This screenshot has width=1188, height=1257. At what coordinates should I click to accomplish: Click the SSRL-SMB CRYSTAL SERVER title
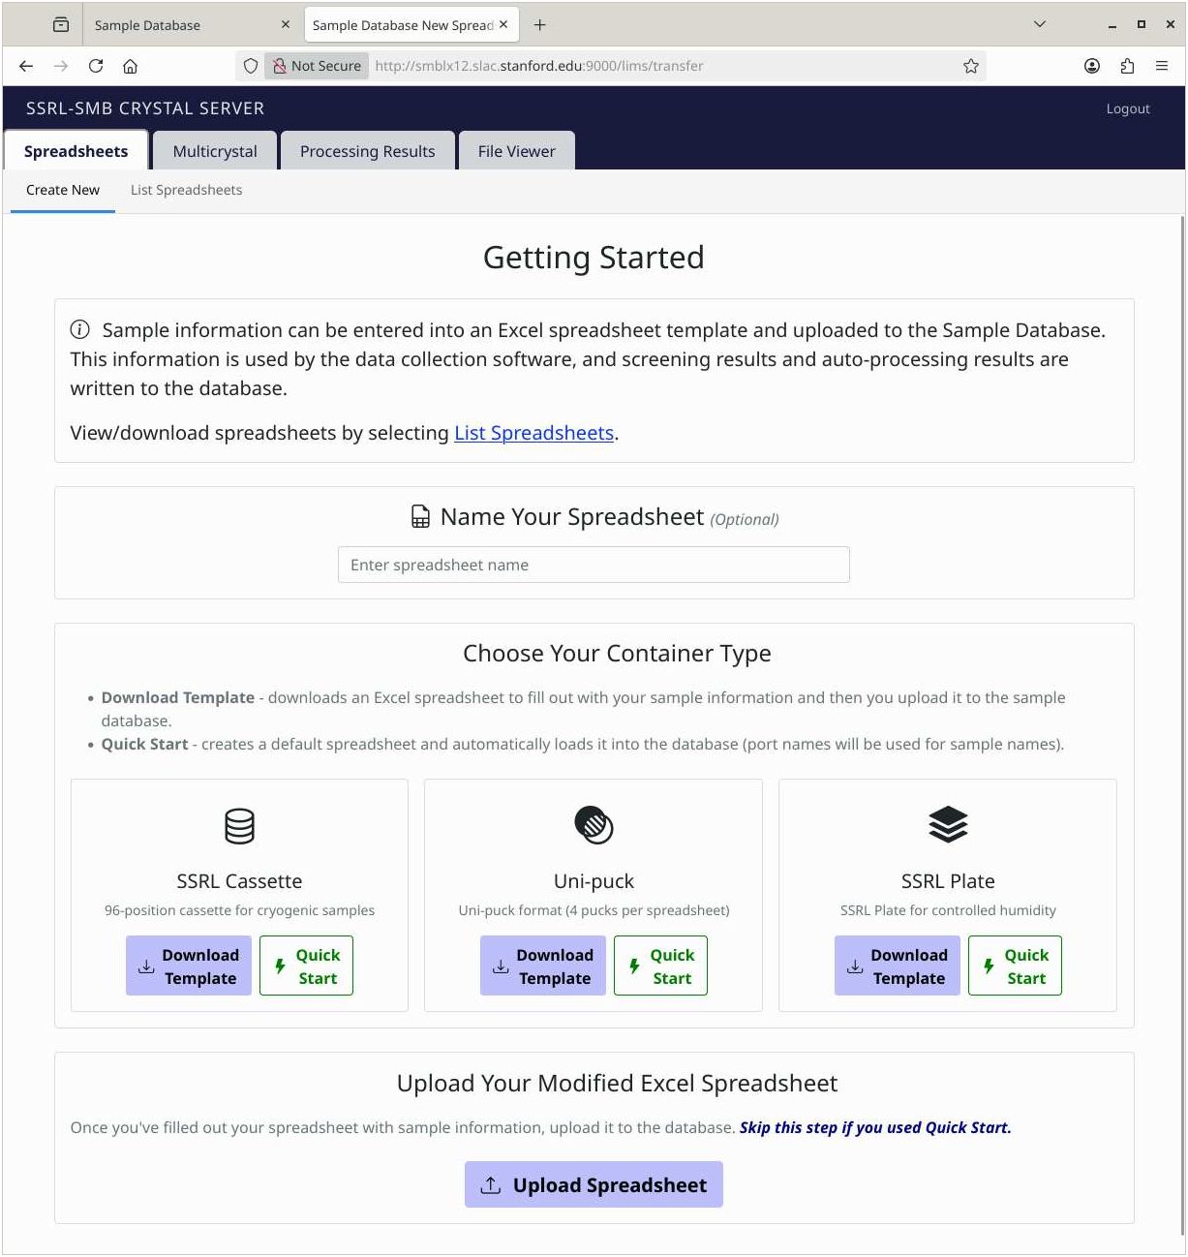coord(145,108)
